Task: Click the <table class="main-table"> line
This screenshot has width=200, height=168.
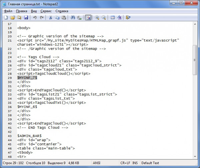Action: [x=46, y=148]
